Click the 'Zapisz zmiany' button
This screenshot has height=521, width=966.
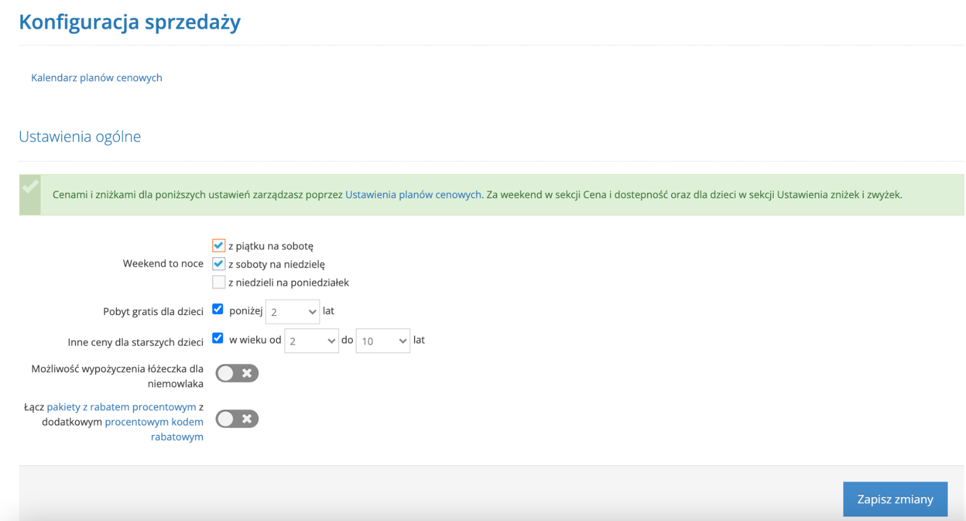point(895,499)
